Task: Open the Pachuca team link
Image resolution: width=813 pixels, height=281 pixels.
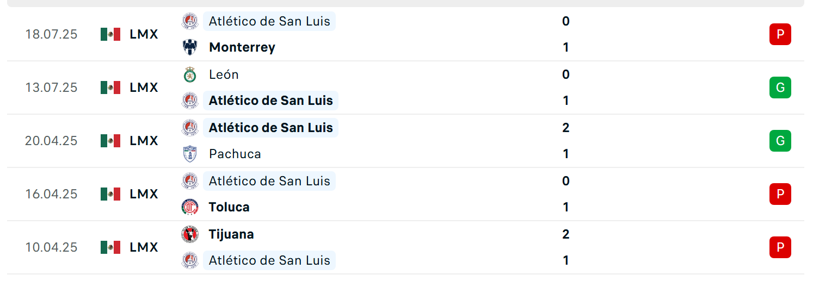Action: 235,154
